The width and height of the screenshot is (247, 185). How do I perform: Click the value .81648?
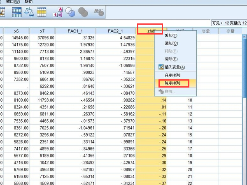[x=75, y=86]
